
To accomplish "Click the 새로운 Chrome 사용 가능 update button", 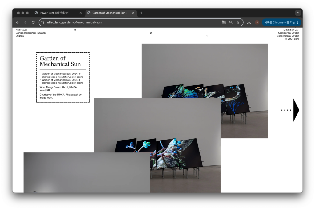I will point(279,22).
